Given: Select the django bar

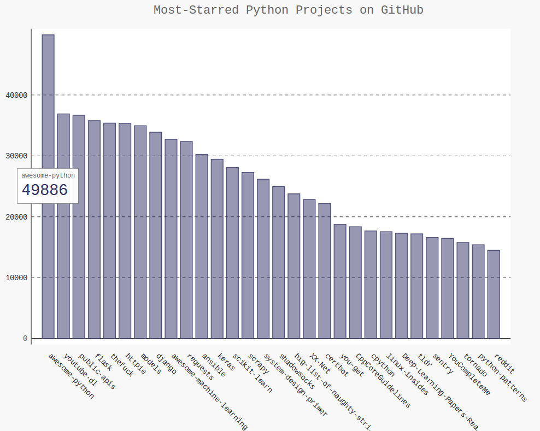Looking at the screenshot, I should click(x=156, y=235).
